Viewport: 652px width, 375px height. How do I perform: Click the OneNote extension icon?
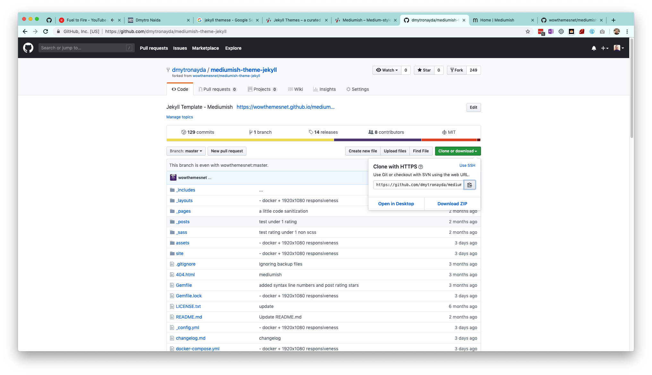[551, 31]
